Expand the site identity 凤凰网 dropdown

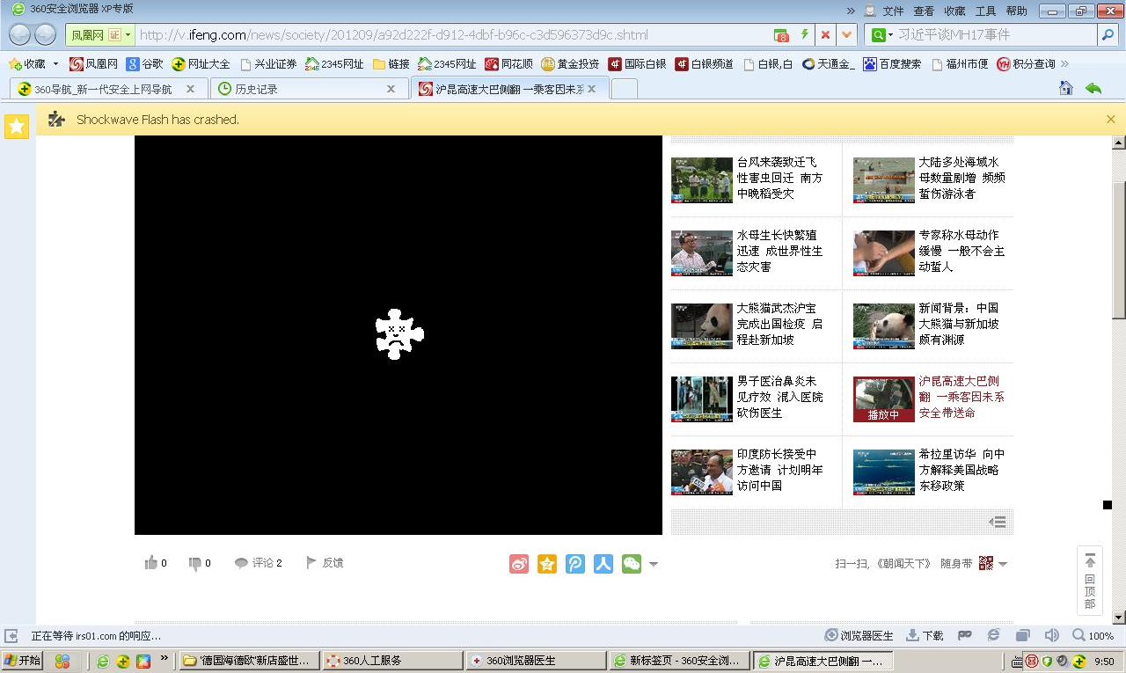[x=128, y=35]
